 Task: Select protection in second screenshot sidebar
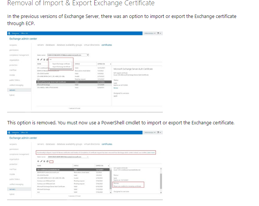click(x=13, y=164)
